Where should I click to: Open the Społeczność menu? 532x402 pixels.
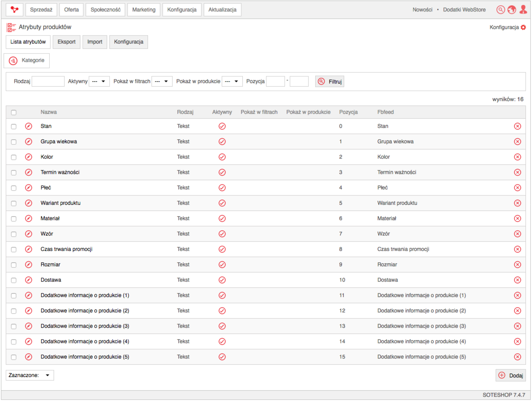point(106,10)
